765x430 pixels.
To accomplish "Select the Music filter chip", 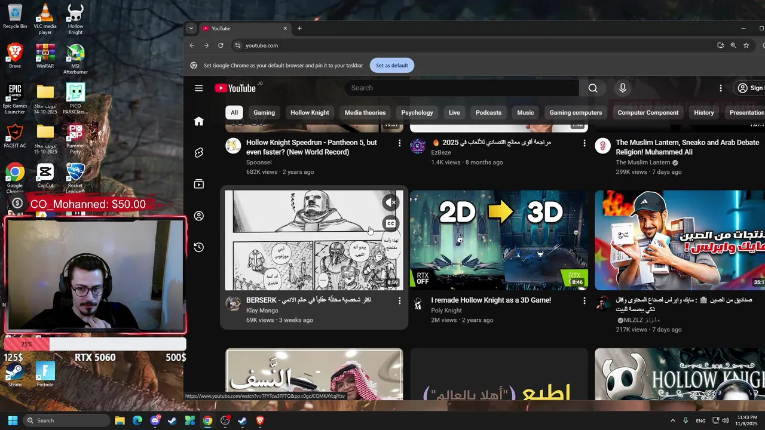I will [525, 112].
